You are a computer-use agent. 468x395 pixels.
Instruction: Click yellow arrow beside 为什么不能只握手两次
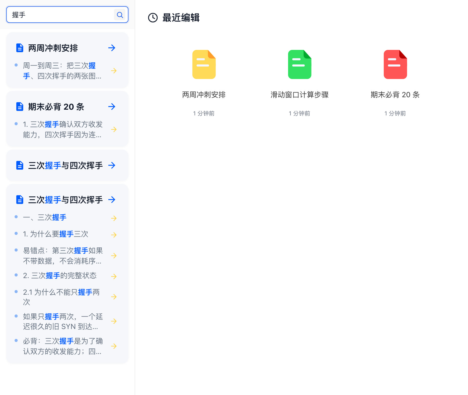click(x=114, y=297)
